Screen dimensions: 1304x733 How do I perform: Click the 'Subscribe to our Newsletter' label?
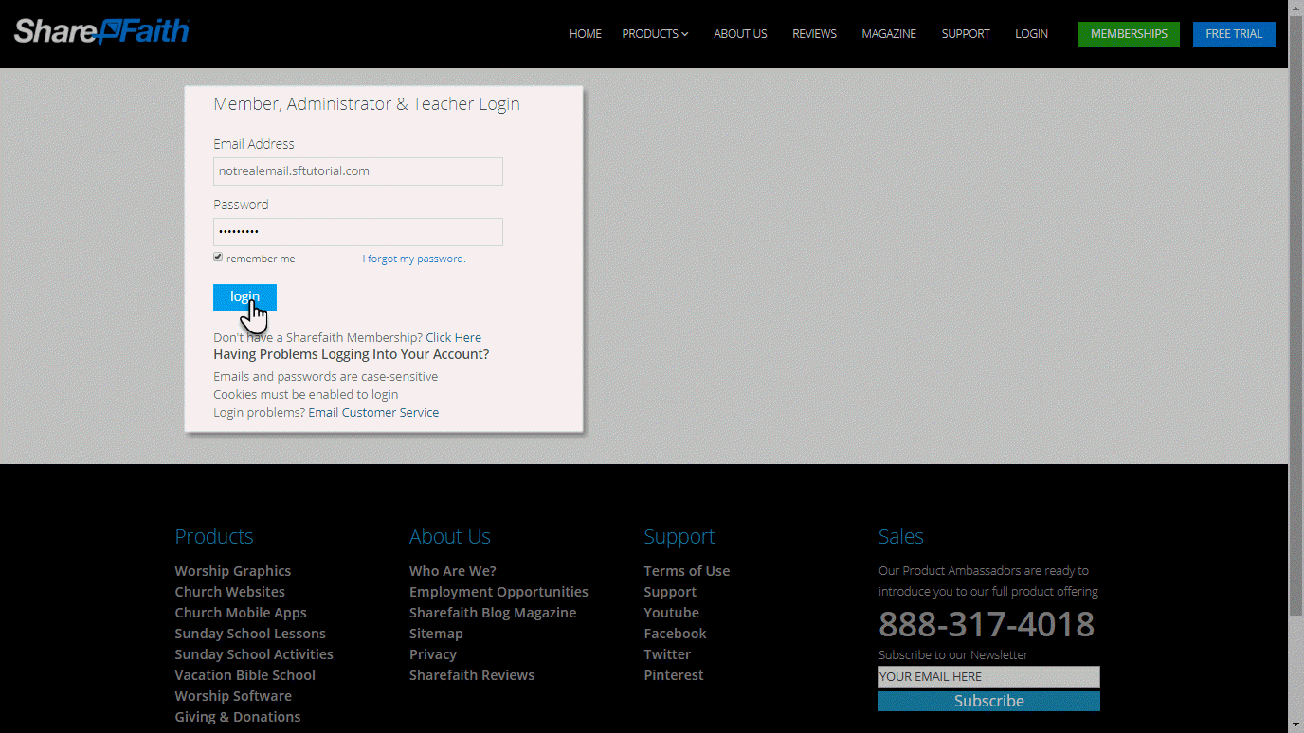[953, 654]
